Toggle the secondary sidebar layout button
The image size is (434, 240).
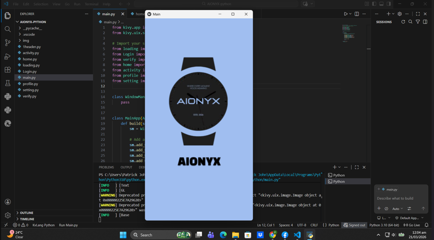[x=389, y=4]
